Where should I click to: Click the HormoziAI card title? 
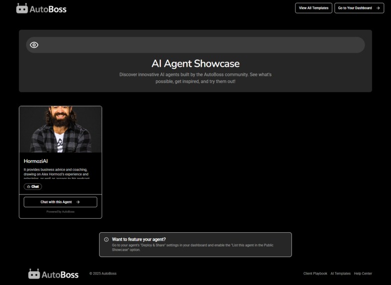[36, 161]
